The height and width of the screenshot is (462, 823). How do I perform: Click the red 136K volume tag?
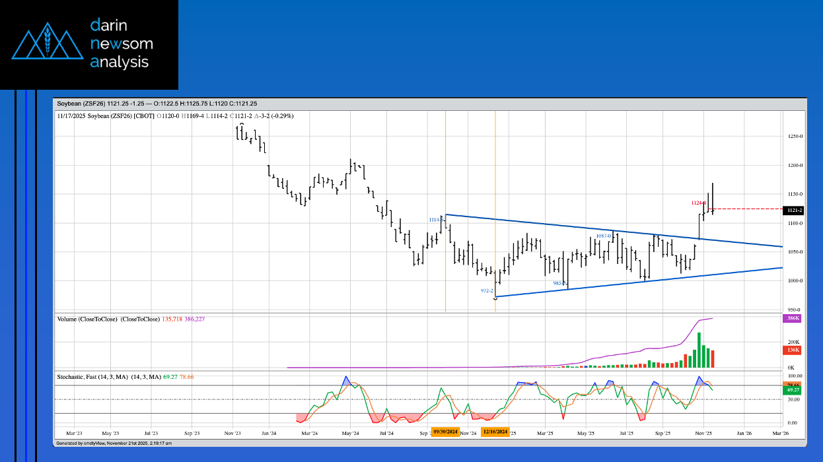[792, 350]
